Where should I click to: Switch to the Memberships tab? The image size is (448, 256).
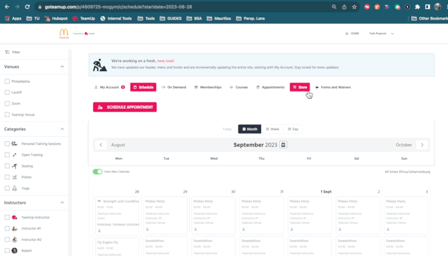pos(208,87)
